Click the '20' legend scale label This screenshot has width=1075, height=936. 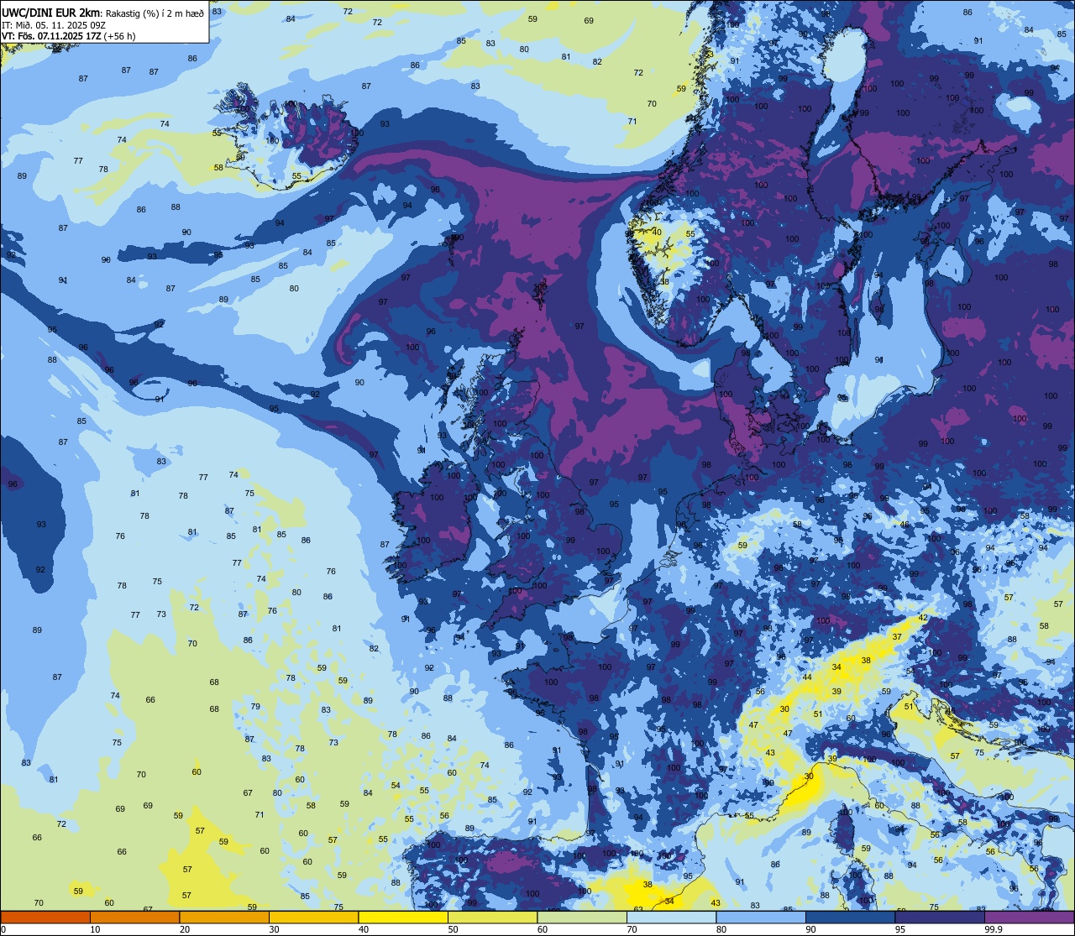pos(185,929)
